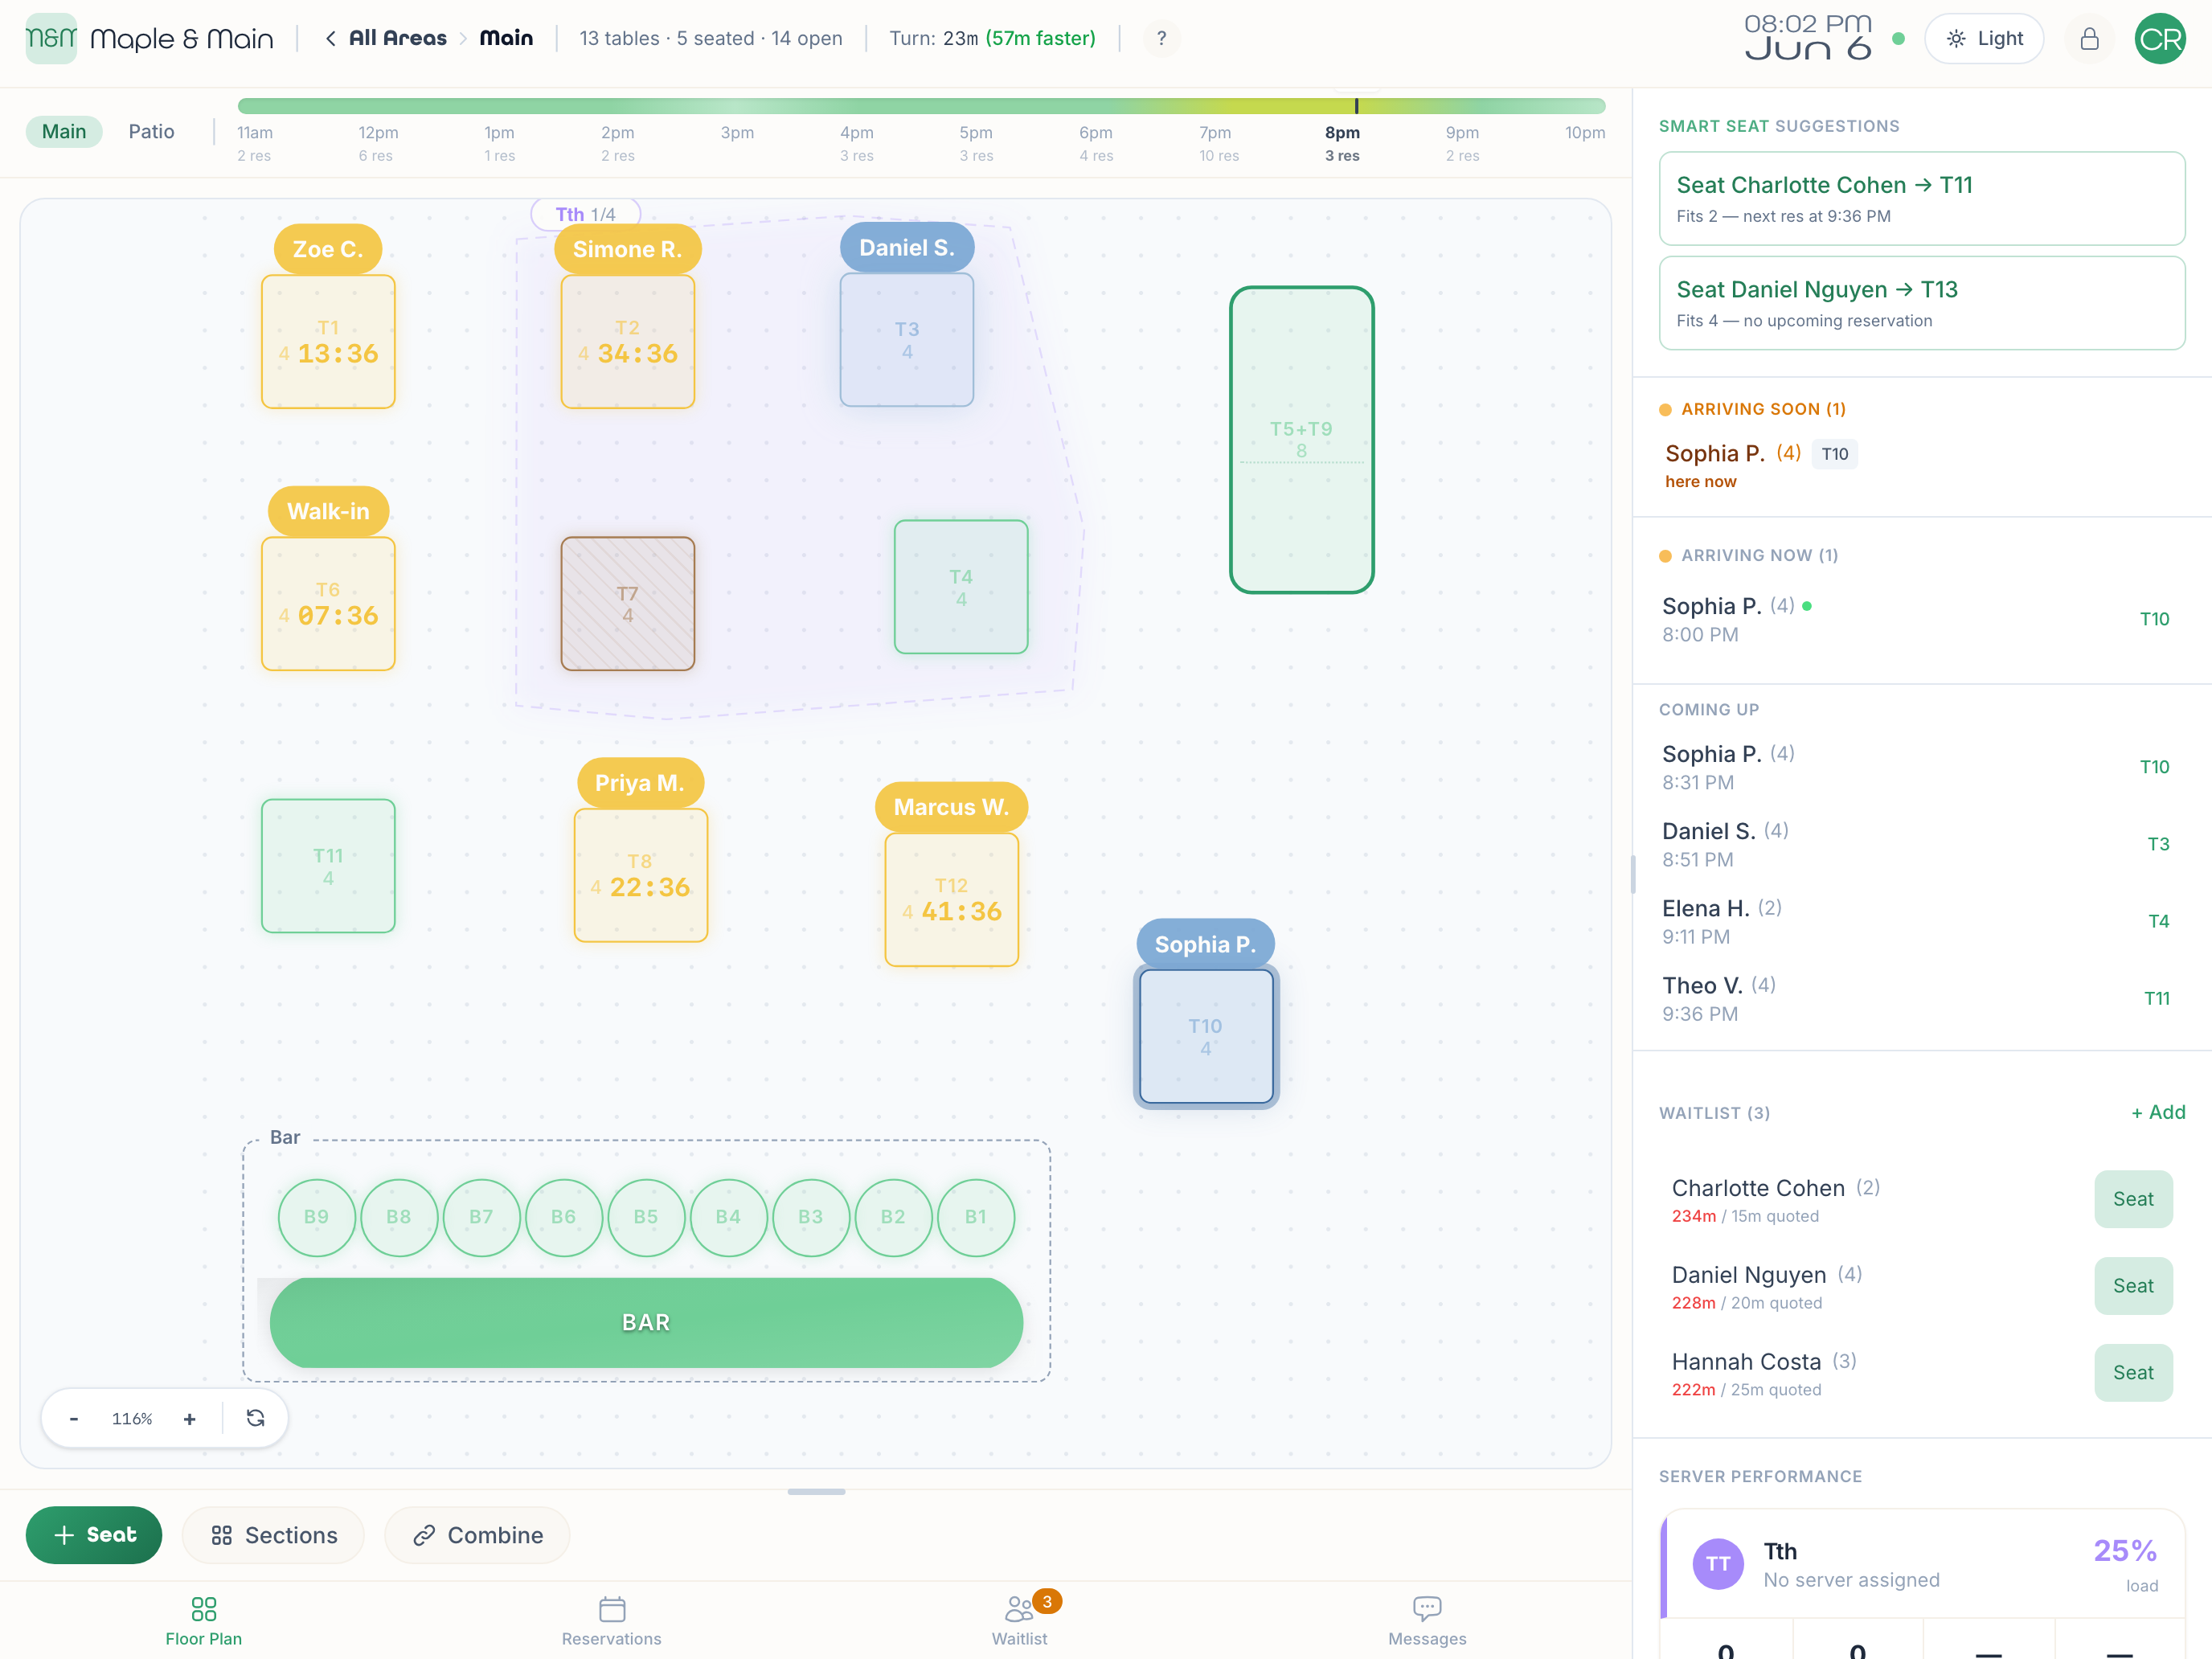
Task: Select table T1 with Zoe C.
Action: 328,341
